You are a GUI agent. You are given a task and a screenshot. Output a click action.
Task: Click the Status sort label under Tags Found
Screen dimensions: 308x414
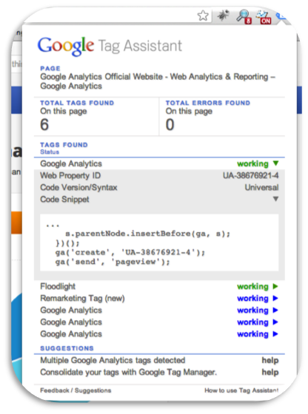pos(50,152)
